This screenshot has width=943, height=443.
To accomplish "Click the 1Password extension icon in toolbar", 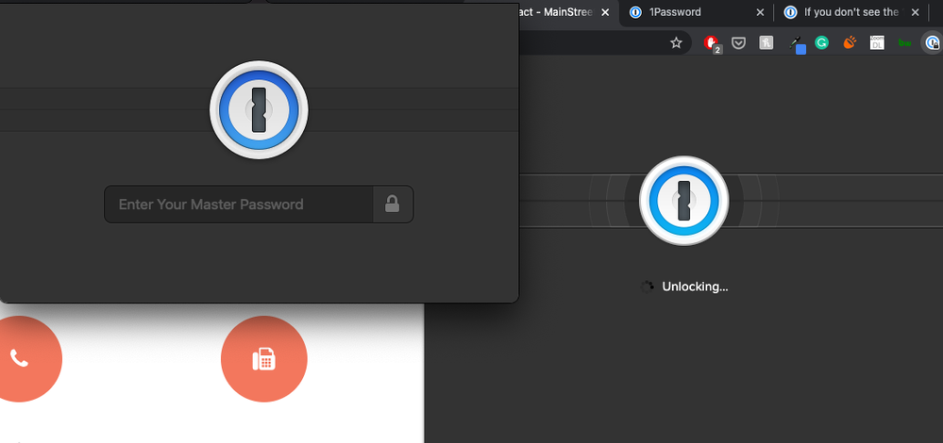I will [x=932, y=42].
